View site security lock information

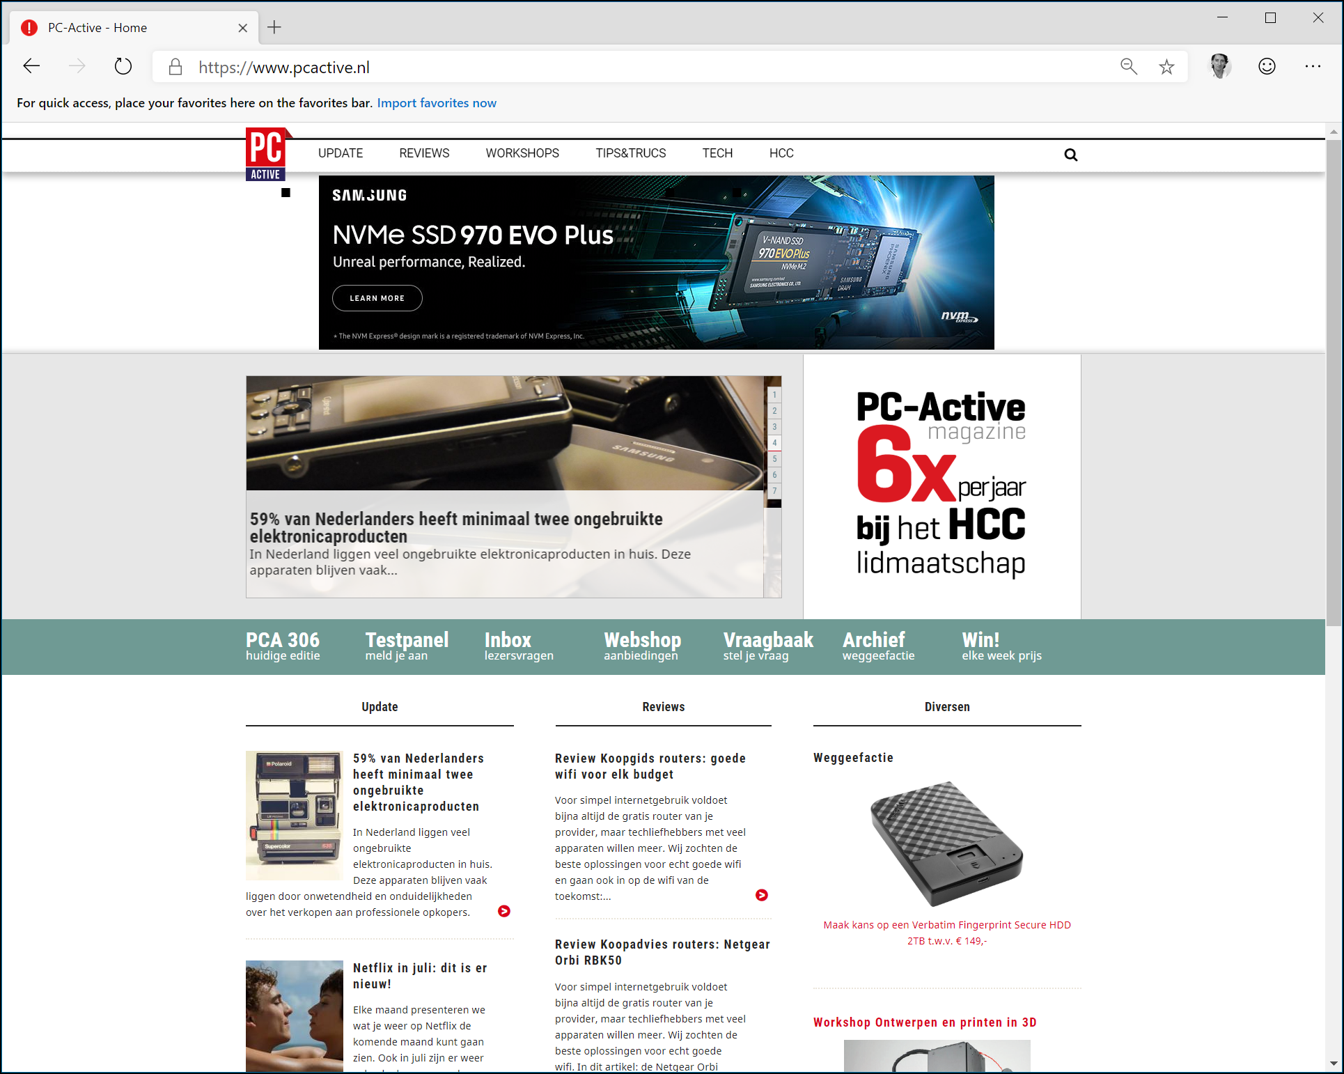tap(175, 67)
